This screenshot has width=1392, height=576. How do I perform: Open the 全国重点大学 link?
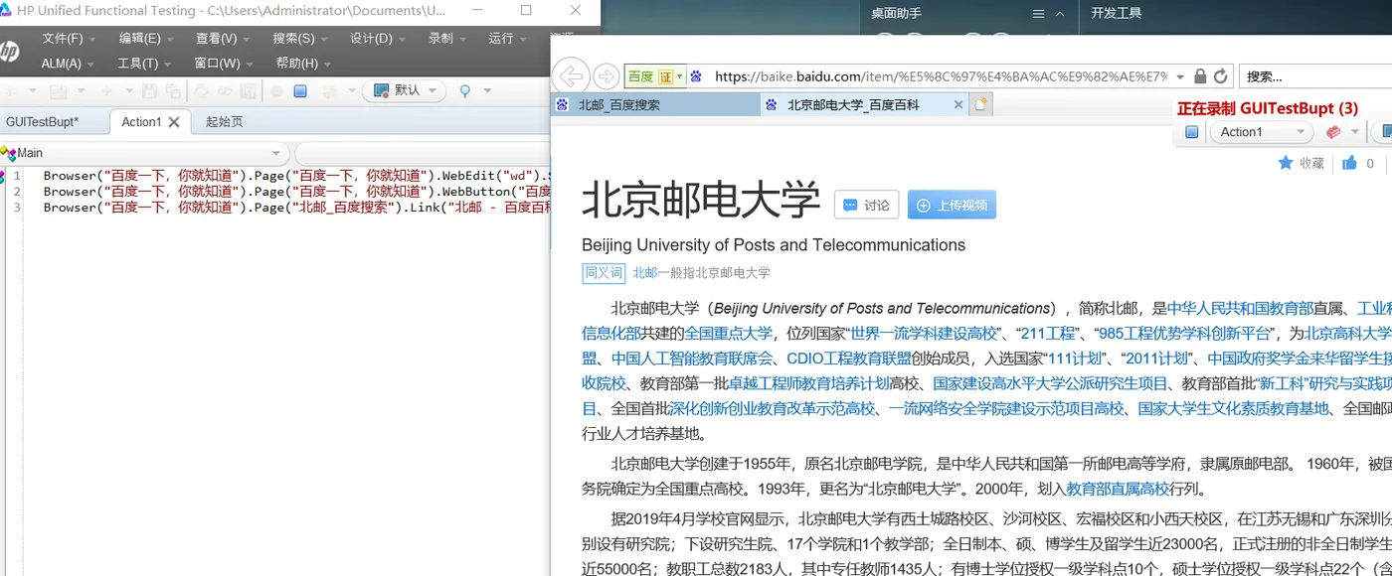728,333
